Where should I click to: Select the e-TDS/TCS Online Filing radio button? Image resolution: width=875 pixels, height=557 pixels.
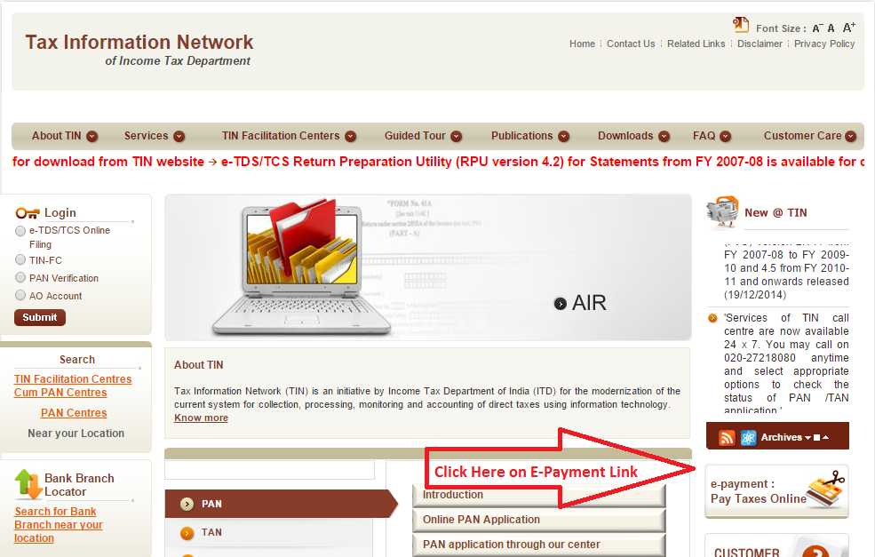(x=20, y=230)
